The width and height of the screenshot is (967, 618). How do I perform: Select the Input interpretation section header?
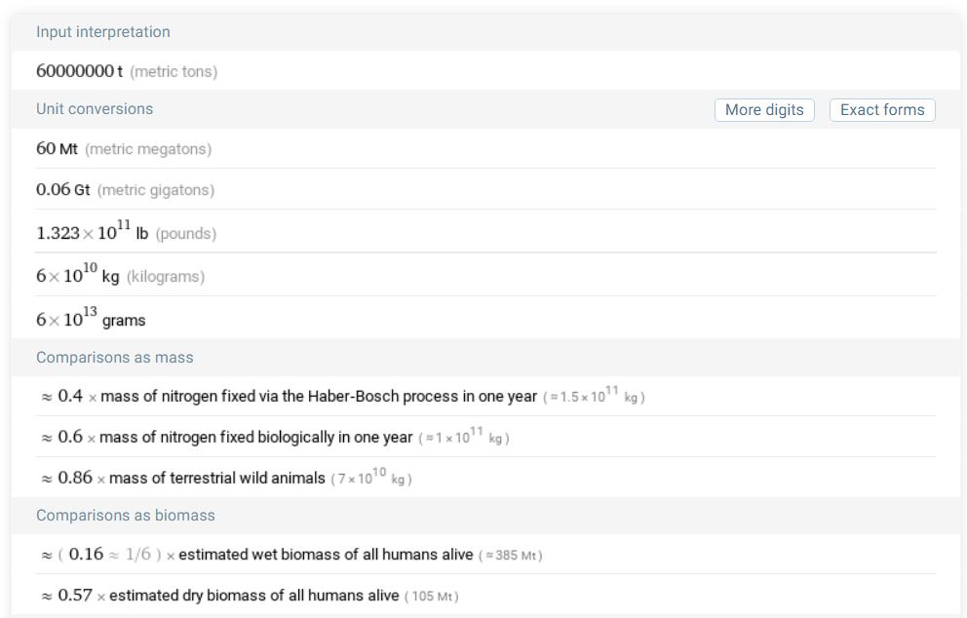(103, 32)
